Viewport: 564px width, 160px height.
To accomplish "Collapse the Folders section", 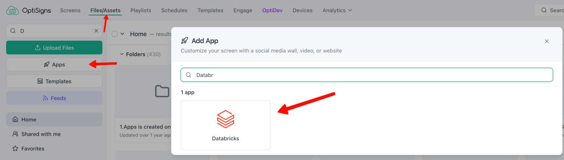I will pyautogui.click(x=122, y=54).
